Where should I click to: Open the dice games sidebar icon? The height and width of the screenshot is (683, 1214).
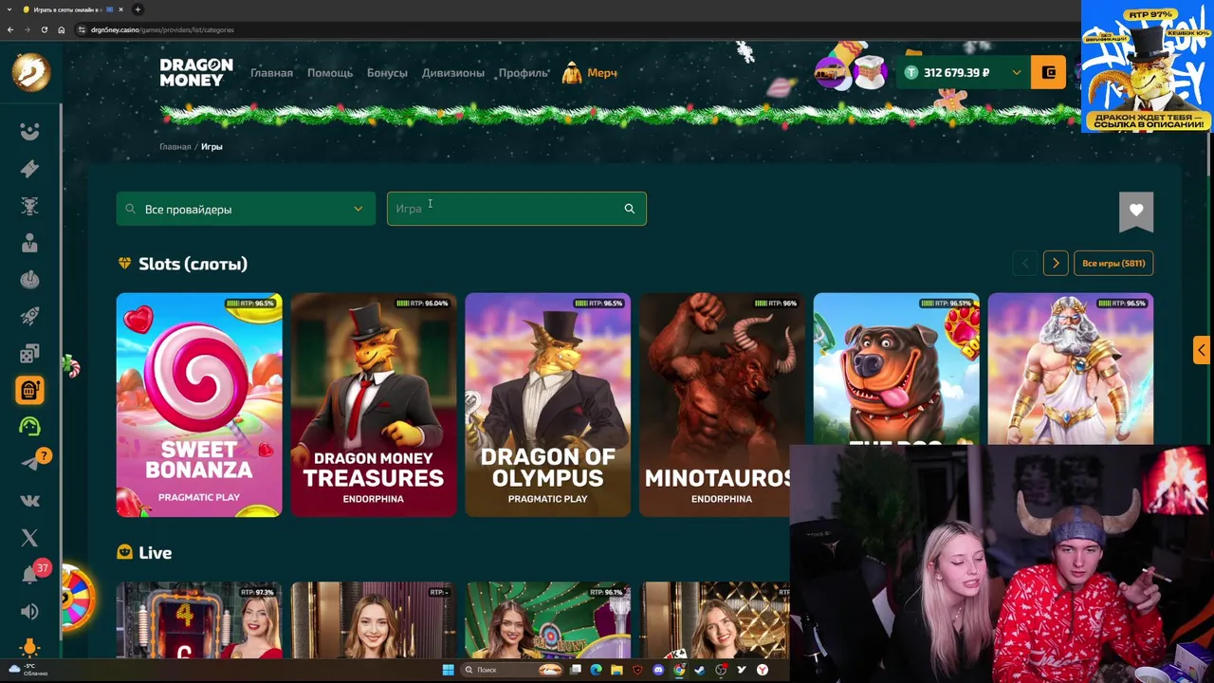[29, 354]
